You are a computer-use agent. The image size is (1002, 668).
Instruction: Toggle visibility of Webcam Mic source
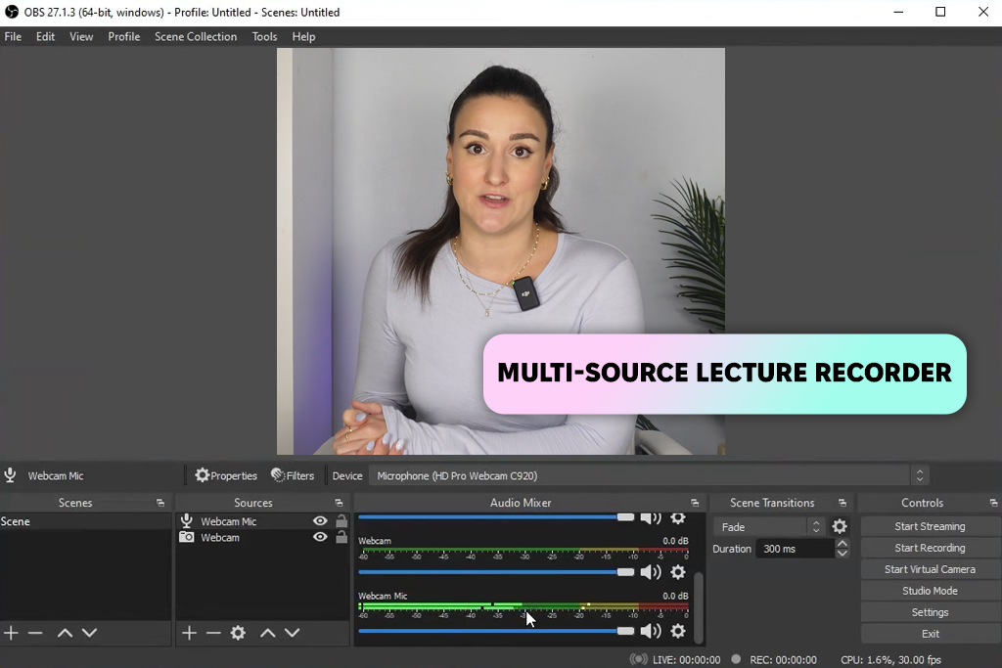point(320,521)
